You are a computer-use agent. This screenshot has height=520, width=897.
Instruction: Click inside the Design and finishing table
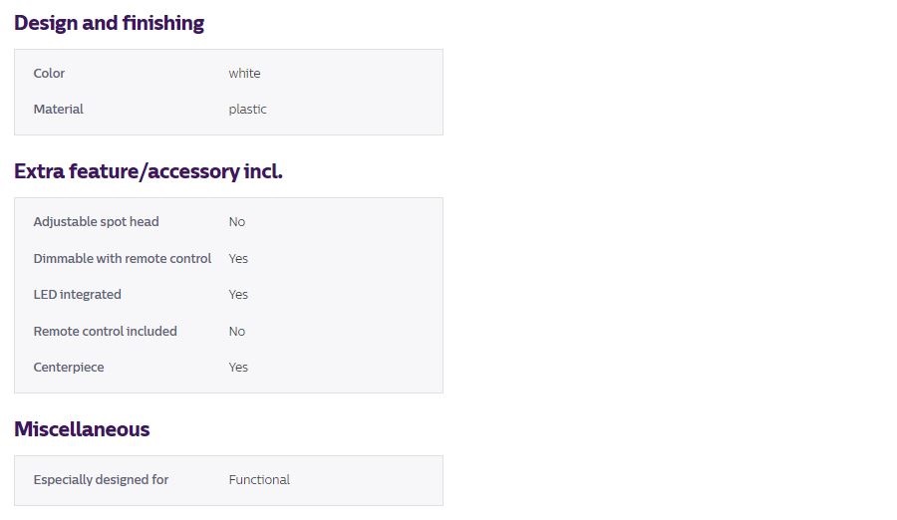pos(228,92)
